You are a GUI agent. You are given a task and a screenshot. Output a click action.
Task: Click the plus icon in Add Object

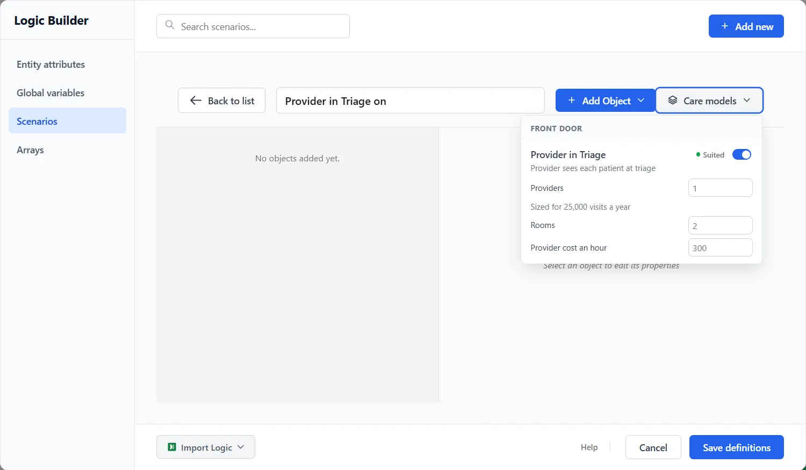point(572,101)
